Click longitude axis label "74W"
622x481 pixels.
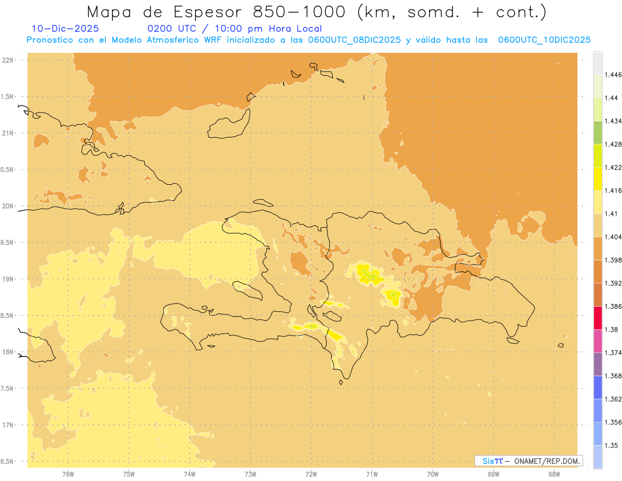point(190,474)
